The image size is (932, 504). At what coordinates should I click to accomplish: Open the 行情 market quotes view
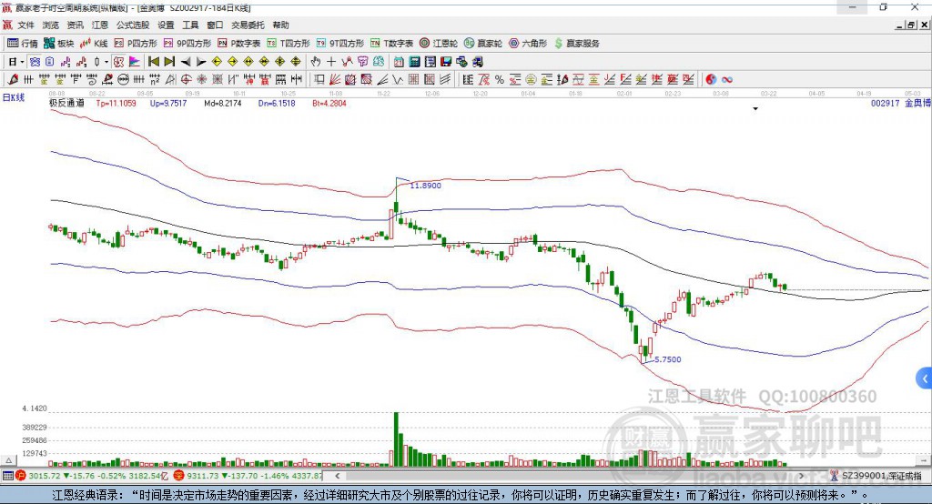click(23, 44)
